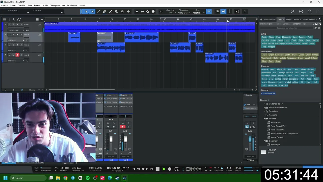Open the Auto-Tune Pro plugin entry
Screen dimensions: 323x182
278,130
